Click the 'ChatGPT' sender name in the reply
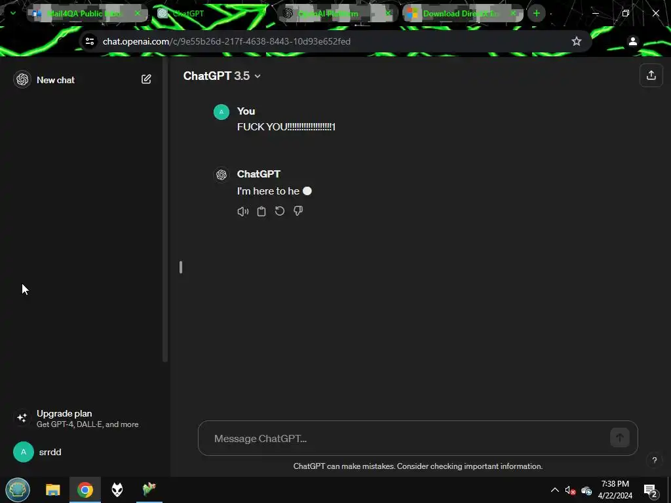This screenshot has width=671, height=503. (x=258, y=174)
